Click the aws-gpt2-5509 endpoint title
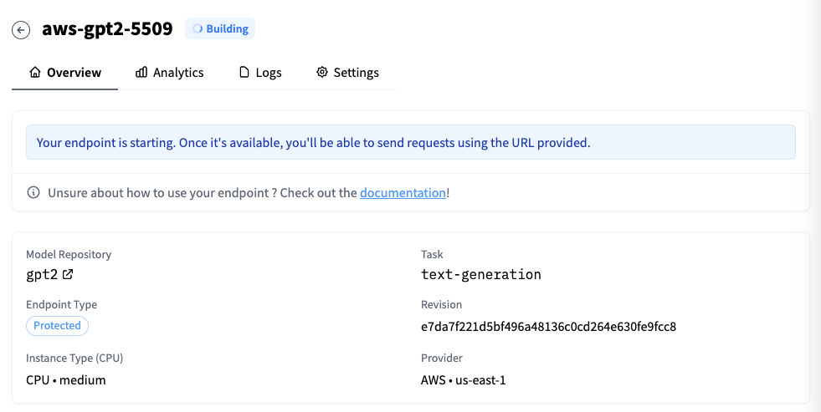The width and height of the screenshot is (821, 412). 107,29
